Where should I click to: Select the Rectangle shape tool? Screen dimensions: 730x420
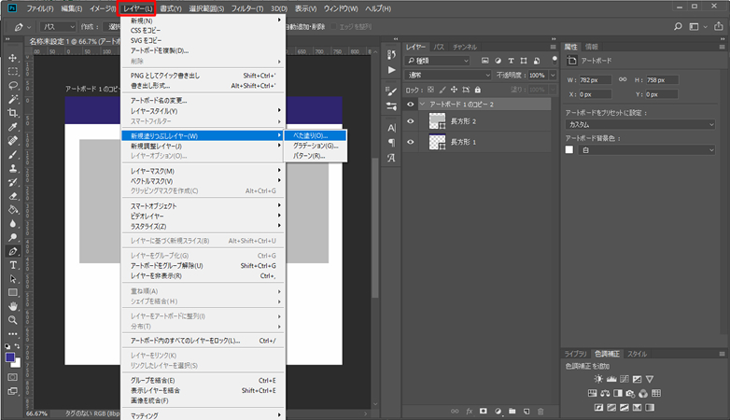coord(13,292)
